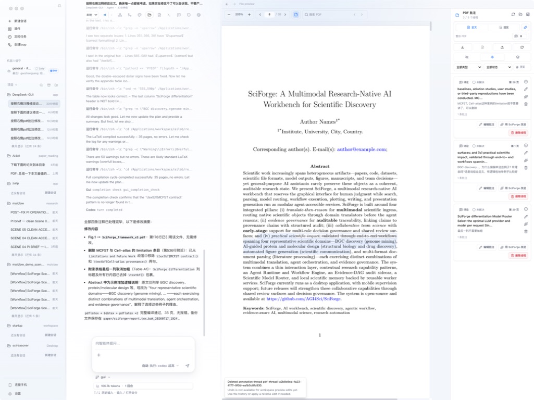
Task: Zoom out the PDF with minus button
Action: pos(229,15)
